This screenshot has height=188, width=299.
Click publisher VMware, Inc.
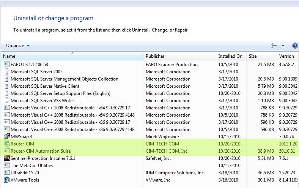tap(159, 180)
